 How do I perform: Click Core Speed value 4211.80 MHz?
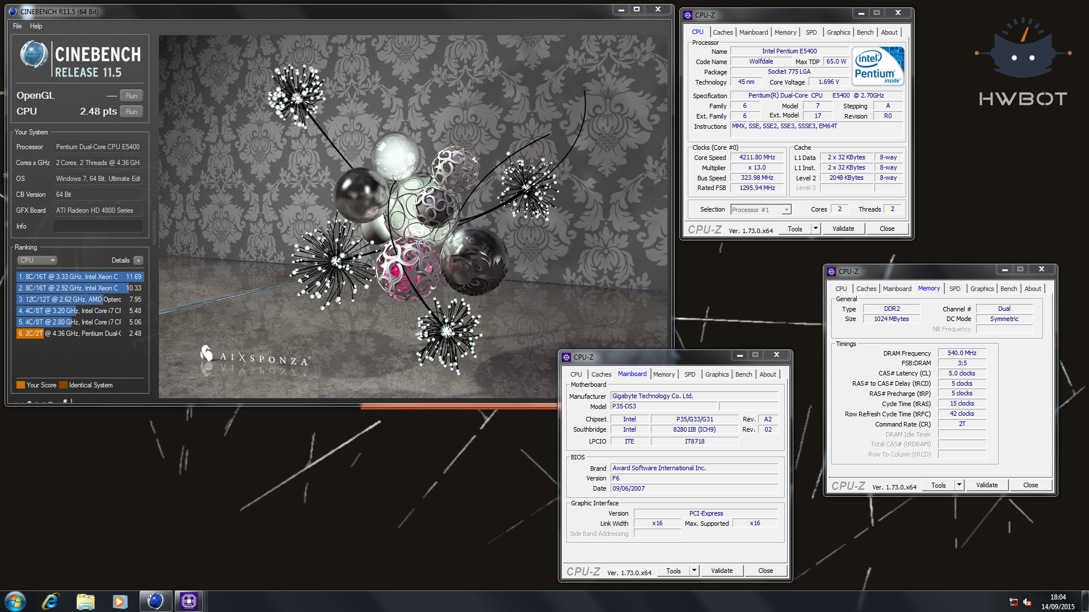(x=757, y=158)
